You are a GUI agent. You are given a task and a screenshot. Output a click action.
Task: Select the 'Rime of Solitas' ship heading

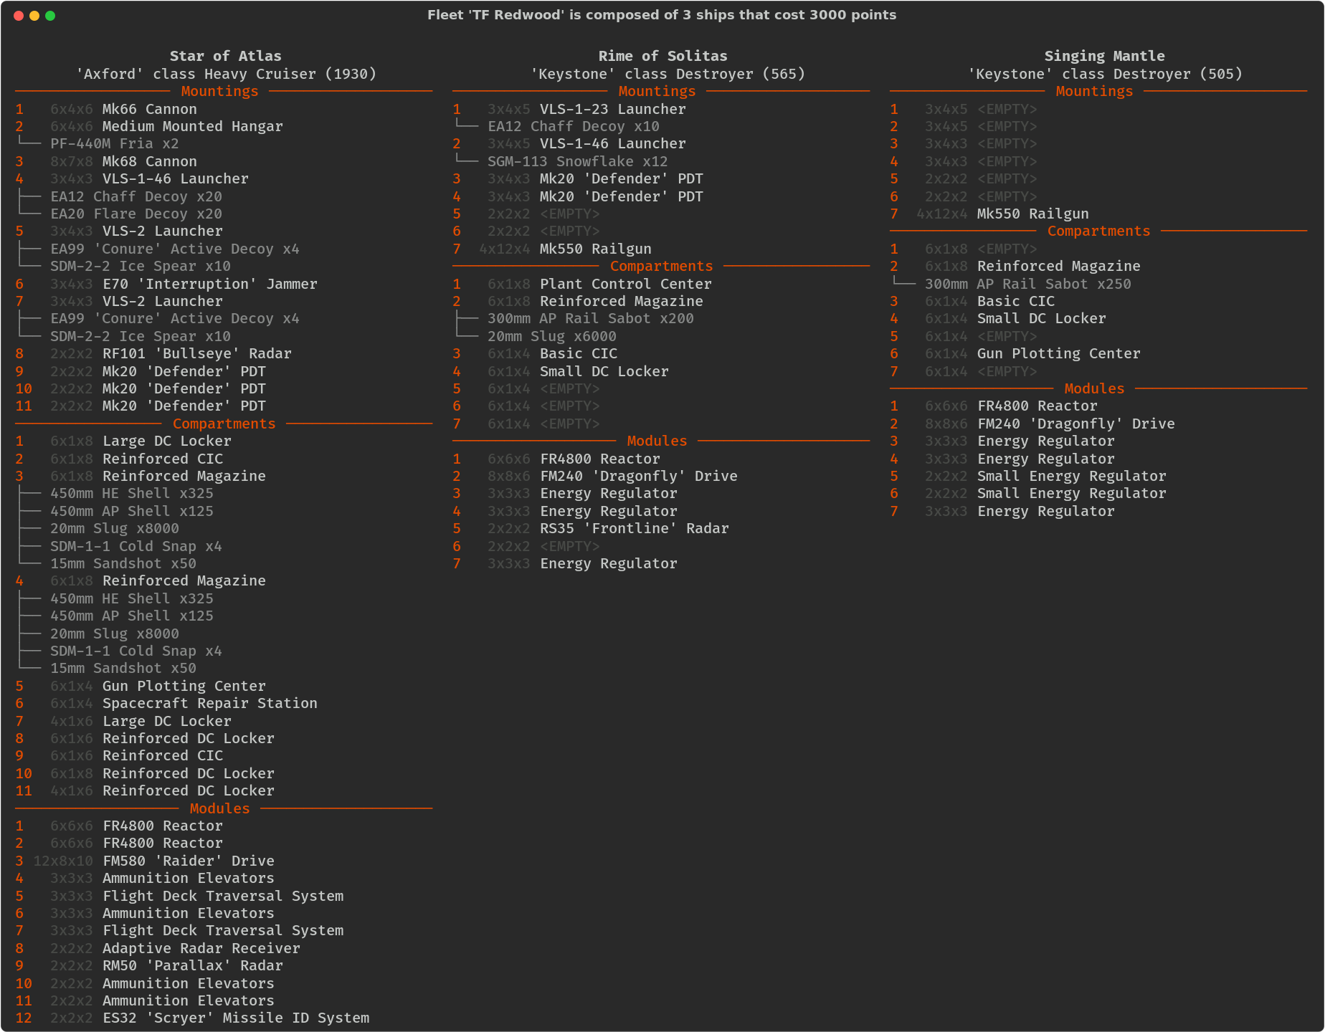coord(662,56)
